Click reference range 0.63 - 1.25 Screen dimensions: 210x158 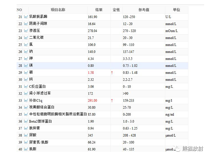pos(130,128)
